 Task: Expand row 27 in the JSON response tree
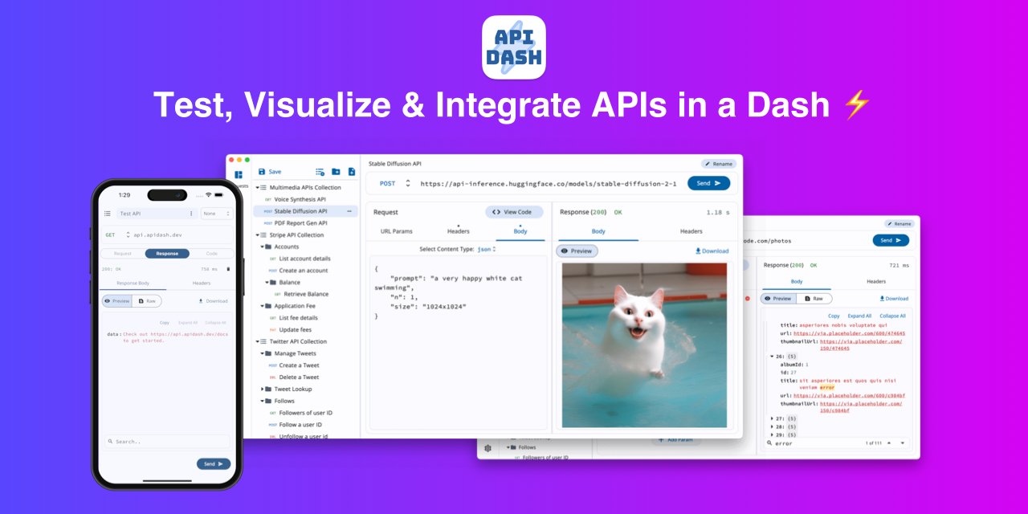coord(772,419)
